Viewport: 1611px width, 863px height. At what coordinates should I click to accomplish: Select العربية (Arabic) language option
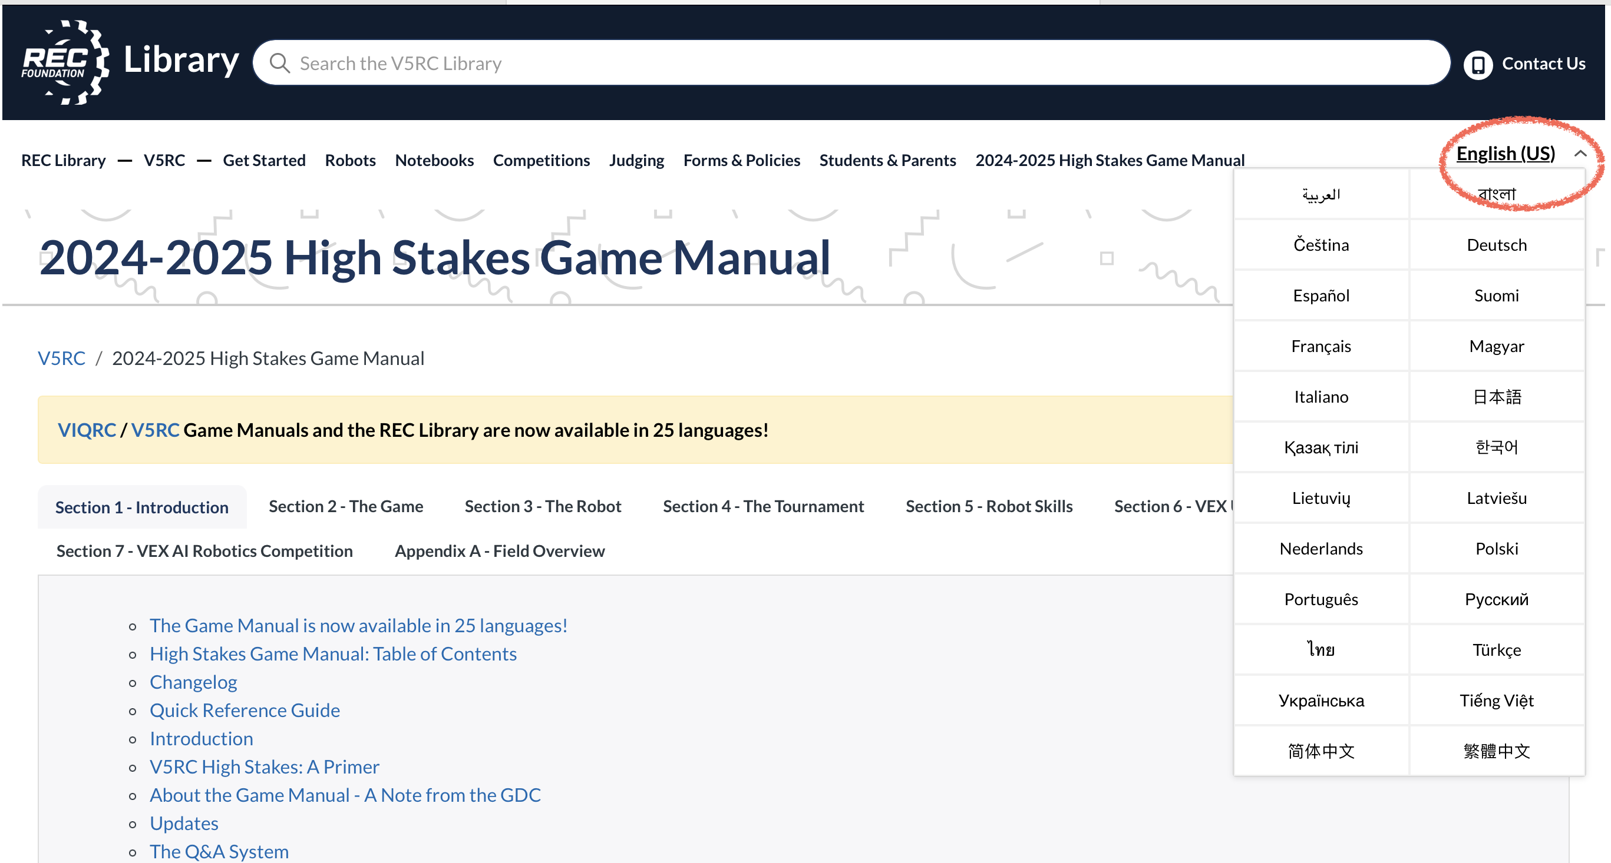tap(1321, 194)
